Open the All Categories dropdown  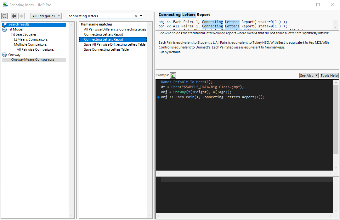click(x=46, y=16)
